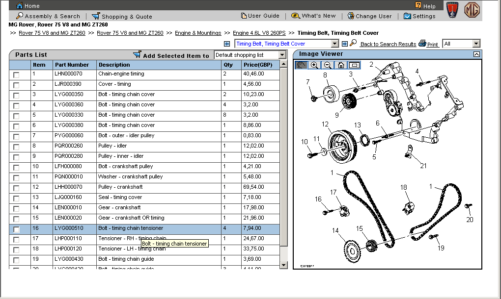Select checkbox for item 16 LYG000510
The height and width of the screenshot is (299, 501).
click(16, 229)
